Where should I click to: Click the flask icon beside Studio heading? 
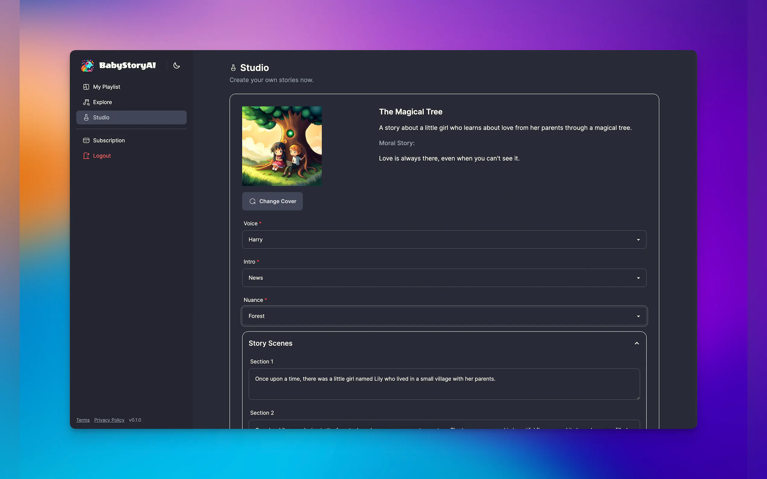233,68
